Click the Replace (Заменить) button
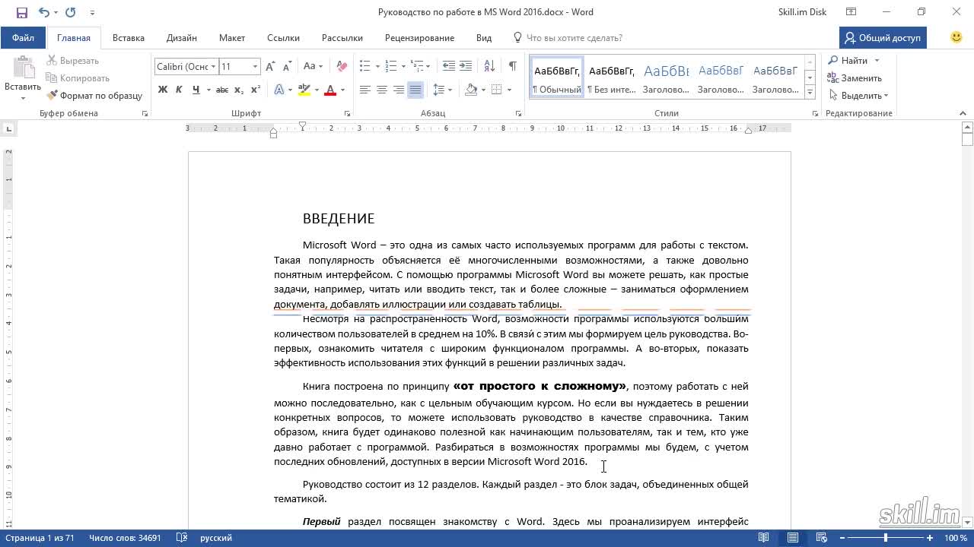Screen dimensions: 974x547 pos(855,78)
